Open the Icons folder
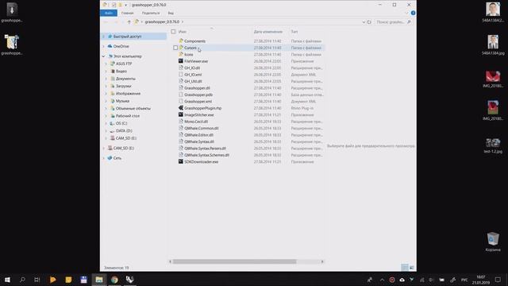 pos(189,55)
